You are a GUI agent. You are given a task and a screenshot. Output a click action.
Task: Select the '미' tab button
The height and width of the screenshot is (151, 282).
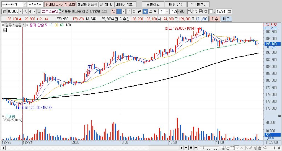[x=112, y=4]
